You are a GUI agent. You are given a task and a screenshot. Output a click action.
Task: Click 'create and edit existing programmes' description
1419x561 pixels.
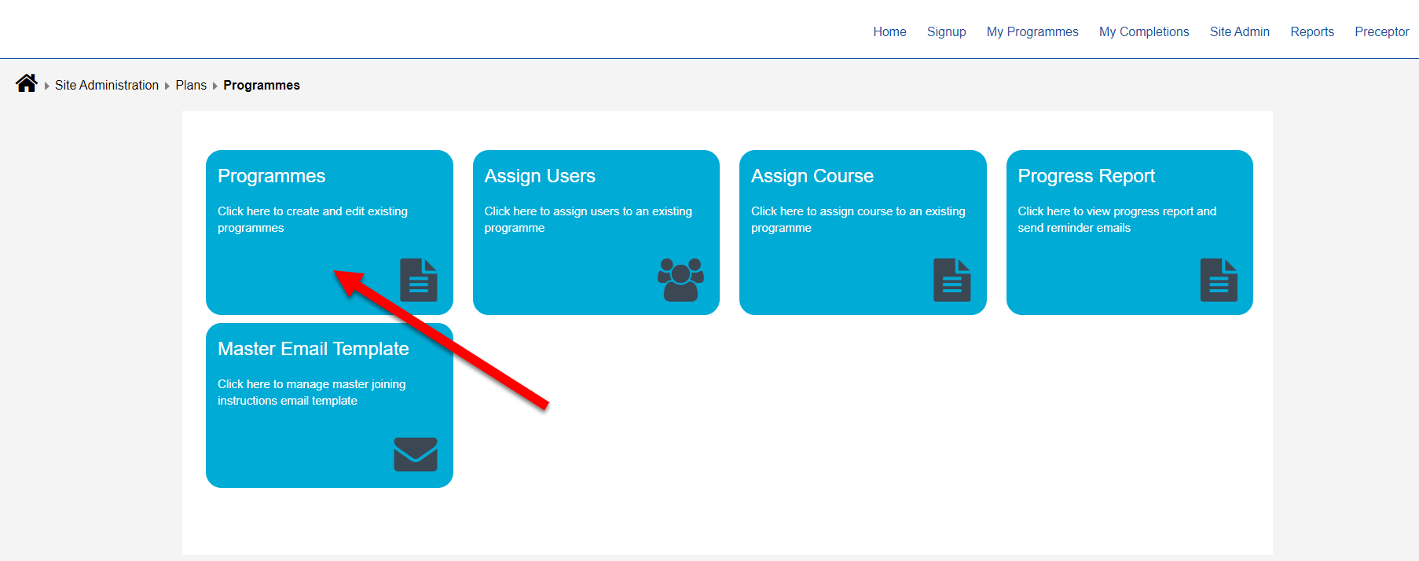click(313, 219)
